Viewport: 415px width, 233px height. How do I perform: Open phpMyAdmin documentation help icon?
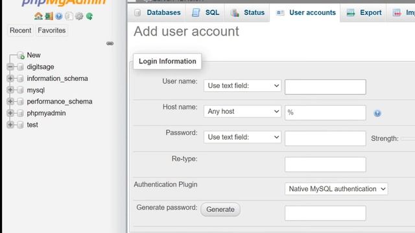click(x=59, y=16)
